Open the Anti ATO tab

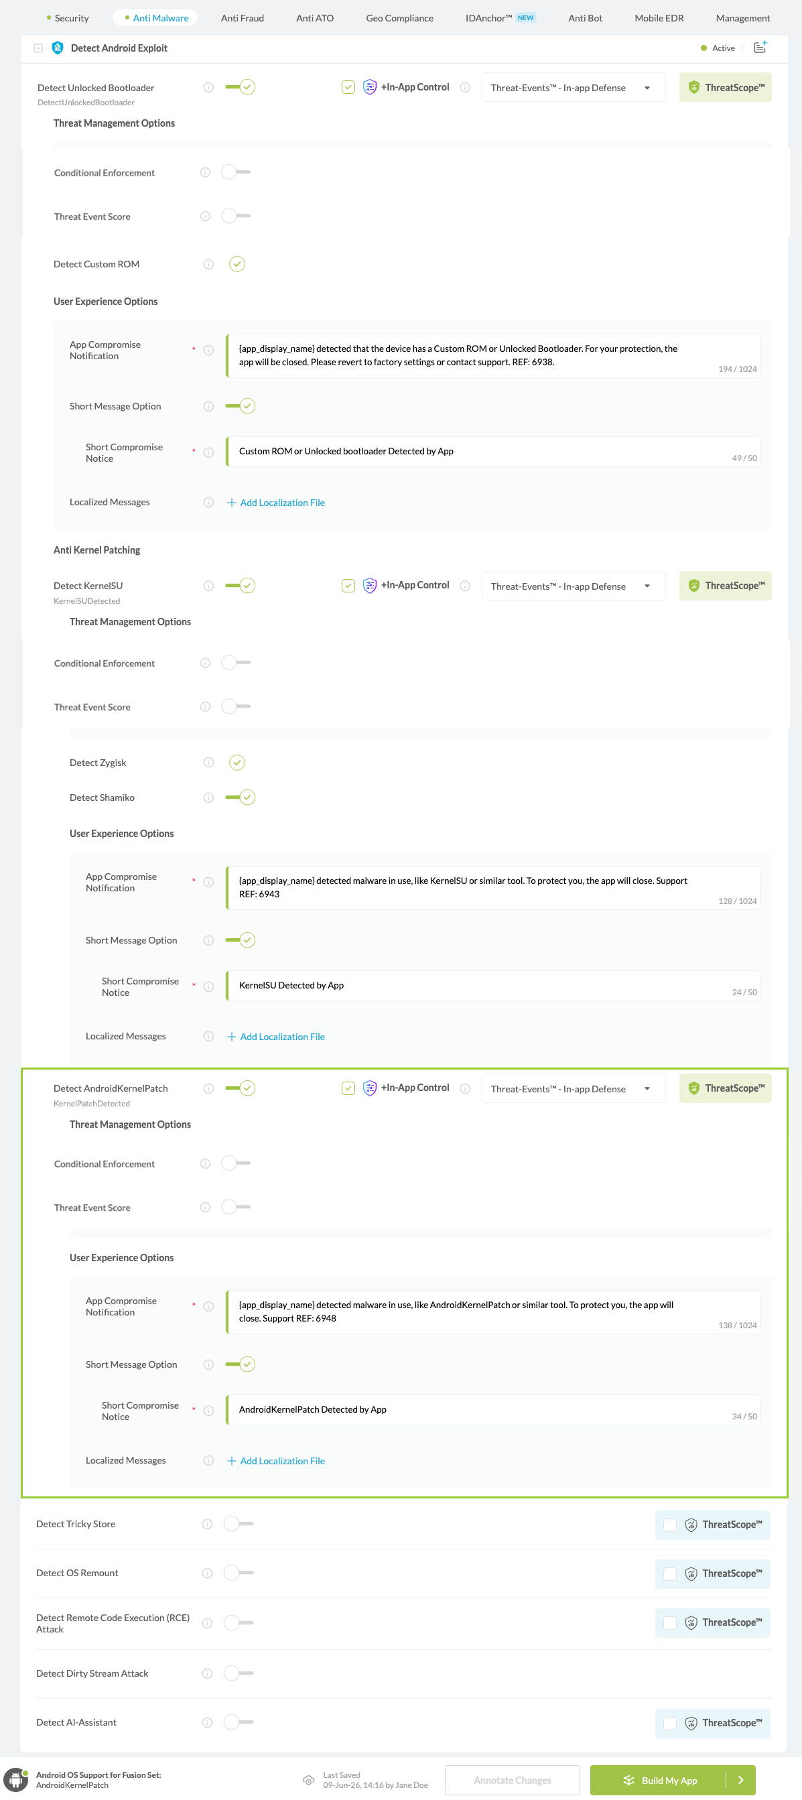tap(315, 18)
